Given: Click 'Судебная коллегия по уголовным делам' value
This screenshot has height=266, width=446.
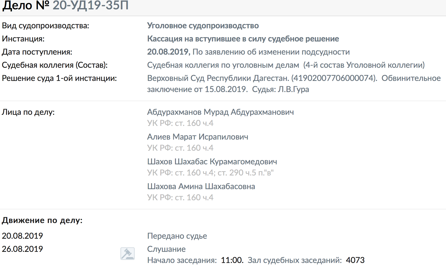Looking at the screenshot, I should [x=223, y=65].
